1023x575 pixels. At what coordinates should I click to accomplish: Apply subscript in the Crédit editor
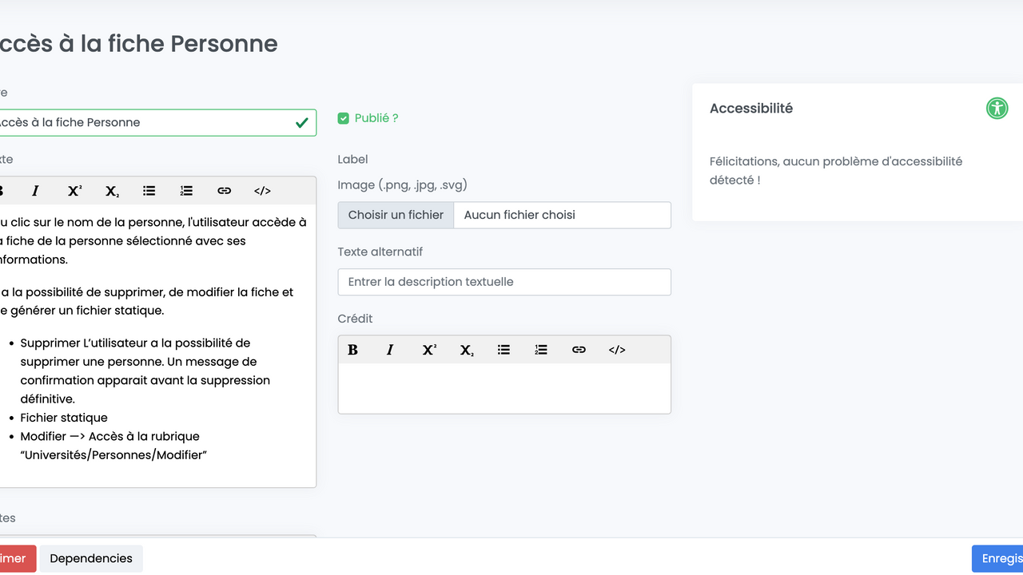pyautogui.click(x=467, y=350)
